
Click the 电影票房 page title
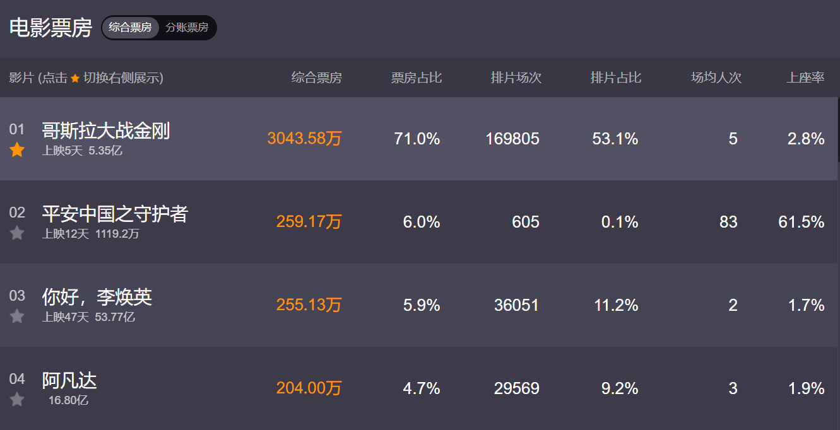[50, 28]
